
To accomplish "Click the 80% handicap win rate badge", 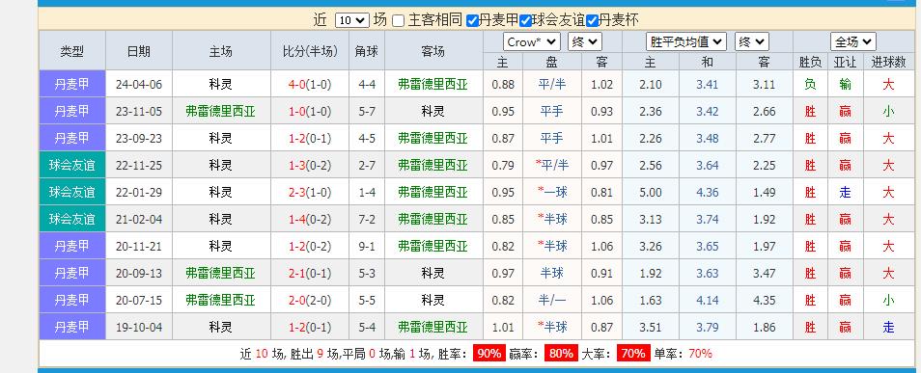I will click(x=561, y=353).
